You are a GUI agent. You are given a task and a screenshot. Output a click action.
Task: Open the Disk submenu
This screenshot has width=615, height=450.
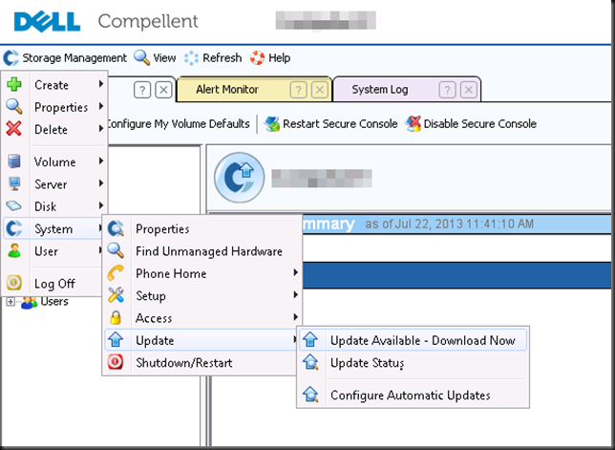55,206
